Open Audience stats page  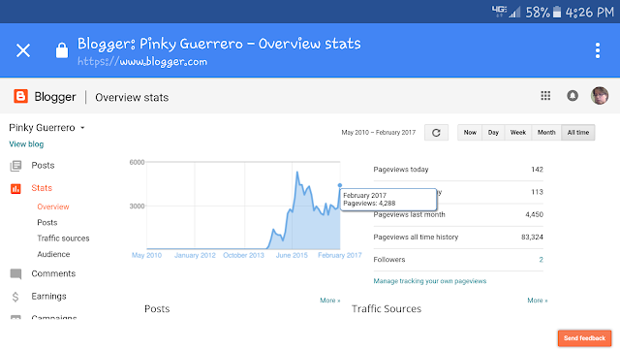(53, 254)
